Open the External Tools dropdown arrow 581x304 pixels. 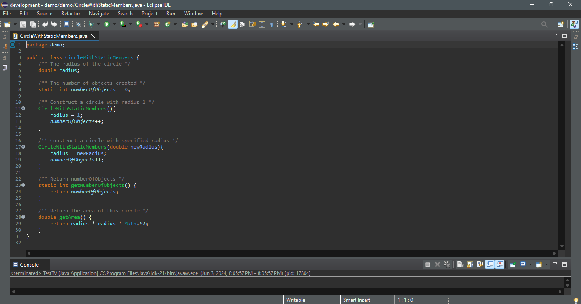tap(147, 24)
